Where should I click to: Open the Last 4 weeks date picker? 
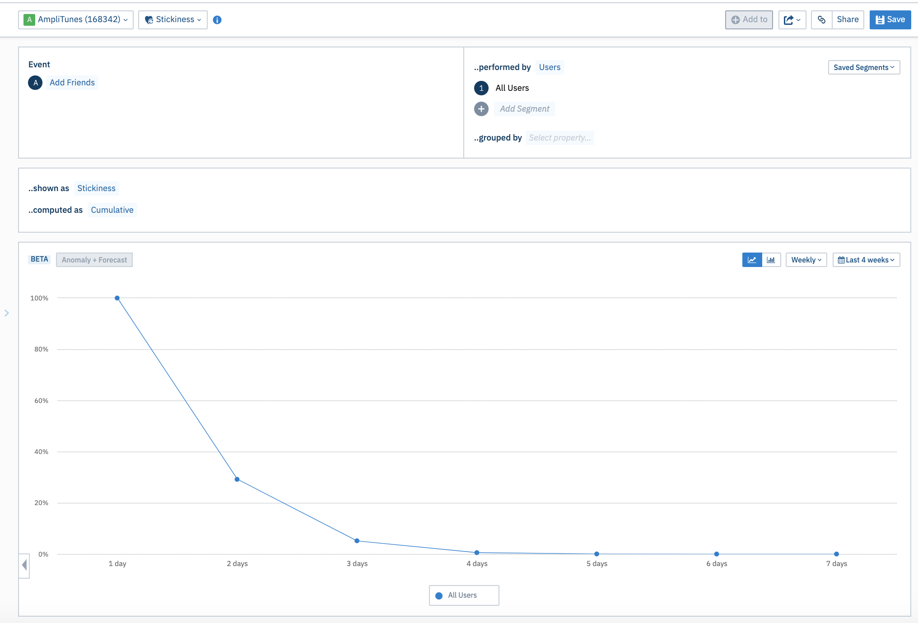click(x=866, y=260)
